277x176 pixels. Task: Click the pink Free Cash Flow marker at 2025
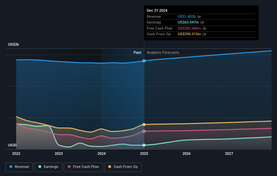tap(144, 131)
